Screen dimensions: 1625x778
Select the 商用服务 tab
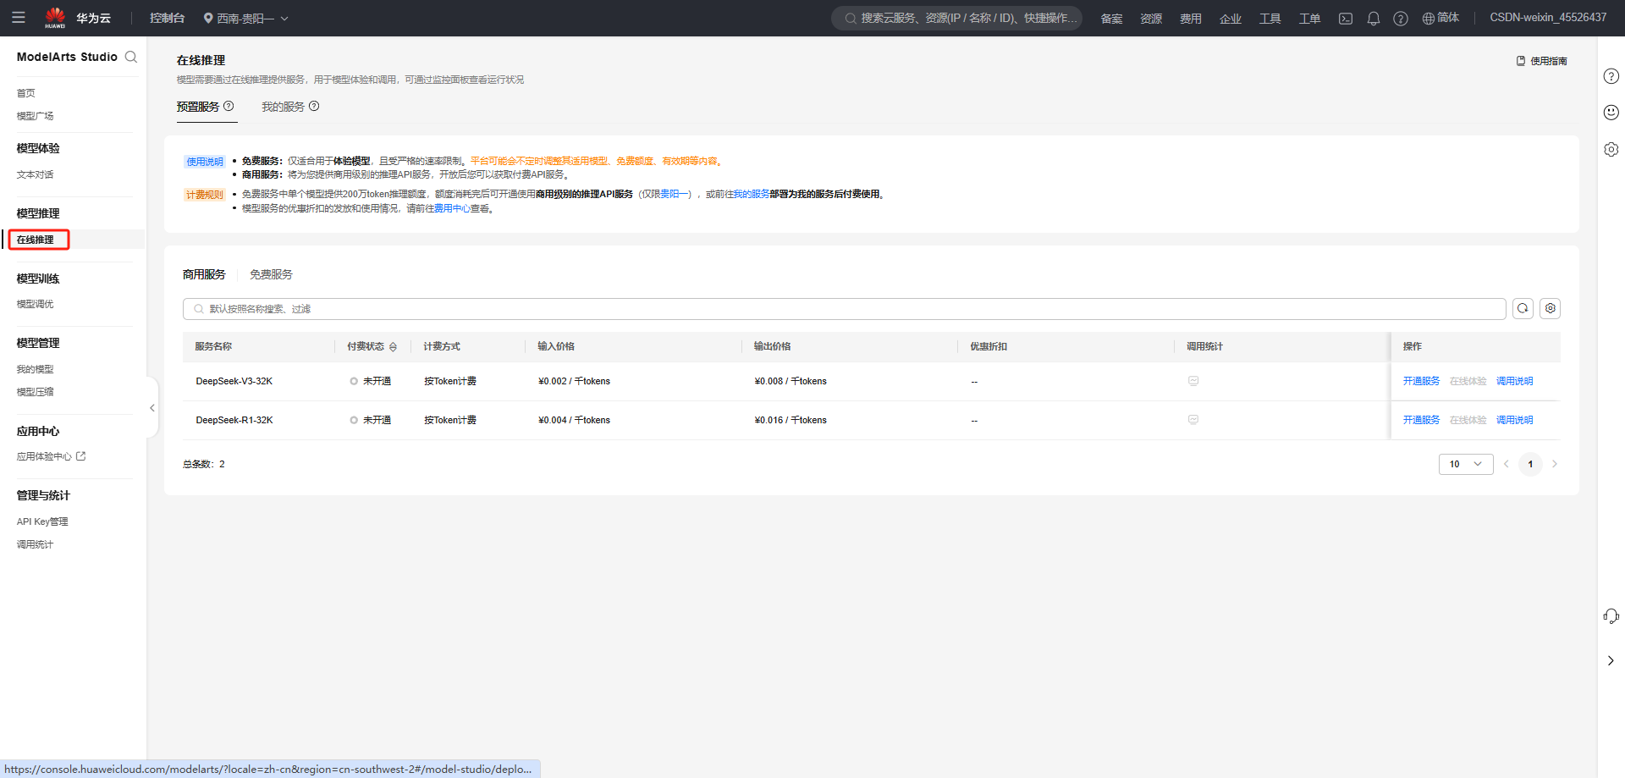tap(204, 274)
